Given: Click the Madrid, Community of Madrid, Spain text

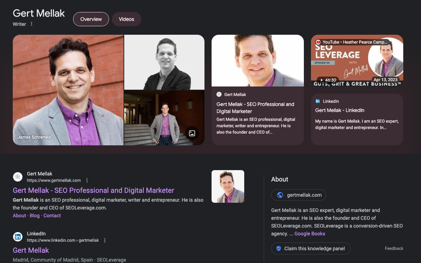Looking at the screenshot, I should tap(53, 260).
